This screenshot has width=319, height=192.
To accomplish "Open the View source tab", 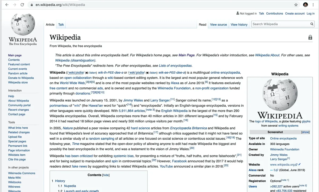I will [218, 25].
